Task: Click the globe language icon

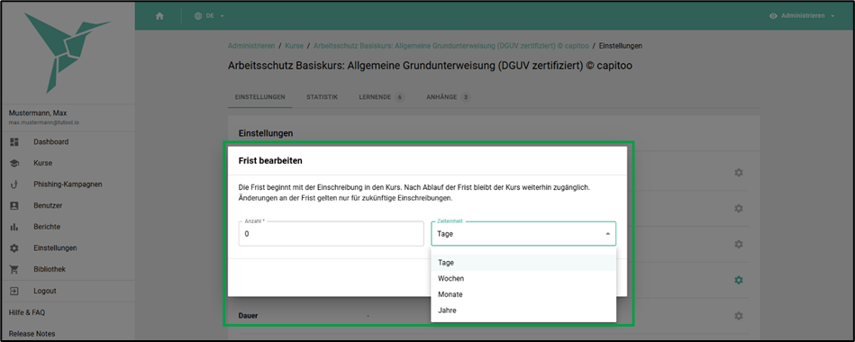Action: coord(198,16)
